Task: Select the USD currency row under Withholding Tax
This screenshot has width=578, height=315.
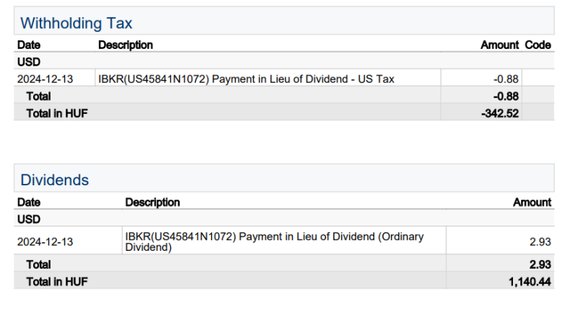Action: click(29, 62)
